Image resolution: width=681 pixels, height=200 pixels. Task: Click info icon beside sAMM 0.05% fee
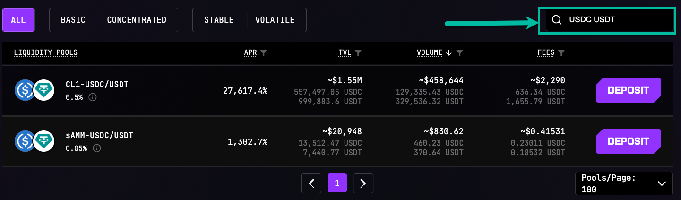(97, 148)
